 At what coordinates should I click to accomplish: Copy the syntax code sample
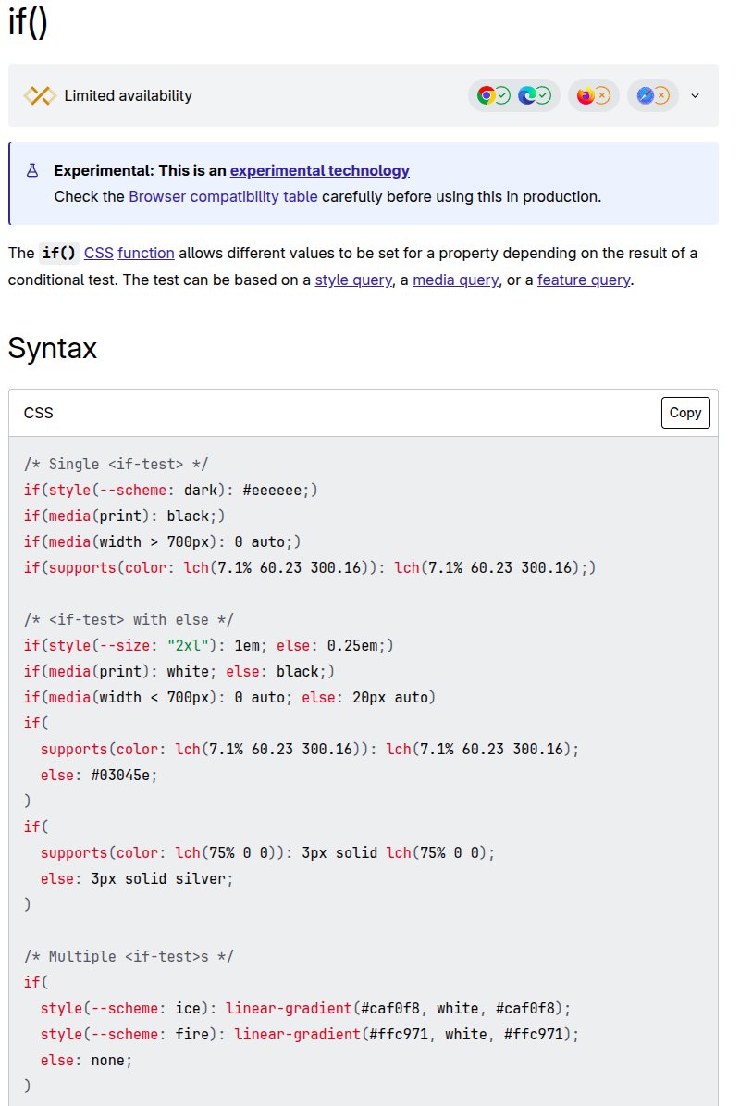684,412
